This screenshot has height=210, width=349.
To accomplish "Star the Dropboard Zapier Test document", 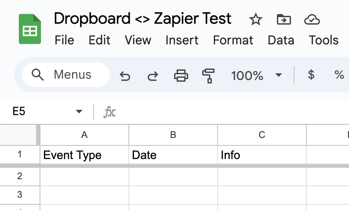I will (x=255, y=19).
